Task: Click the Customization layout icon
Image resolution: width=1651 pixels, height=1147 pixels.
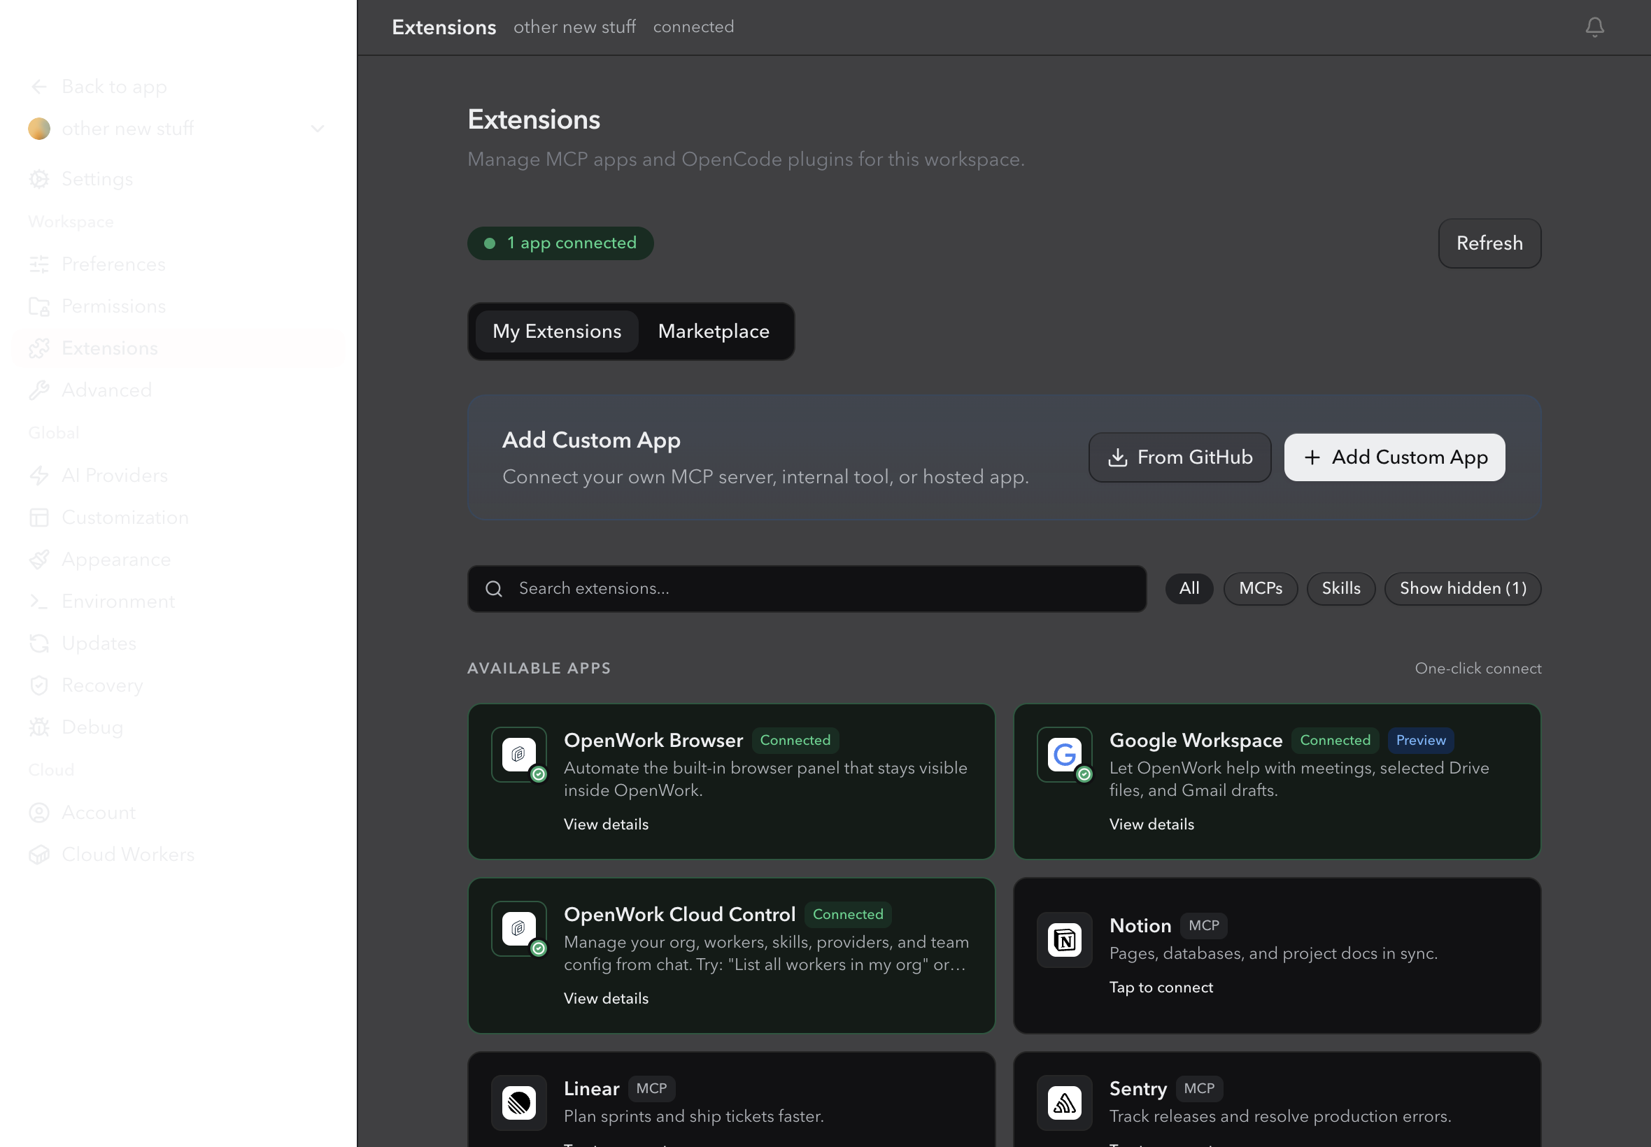Action: coord(38,518)
